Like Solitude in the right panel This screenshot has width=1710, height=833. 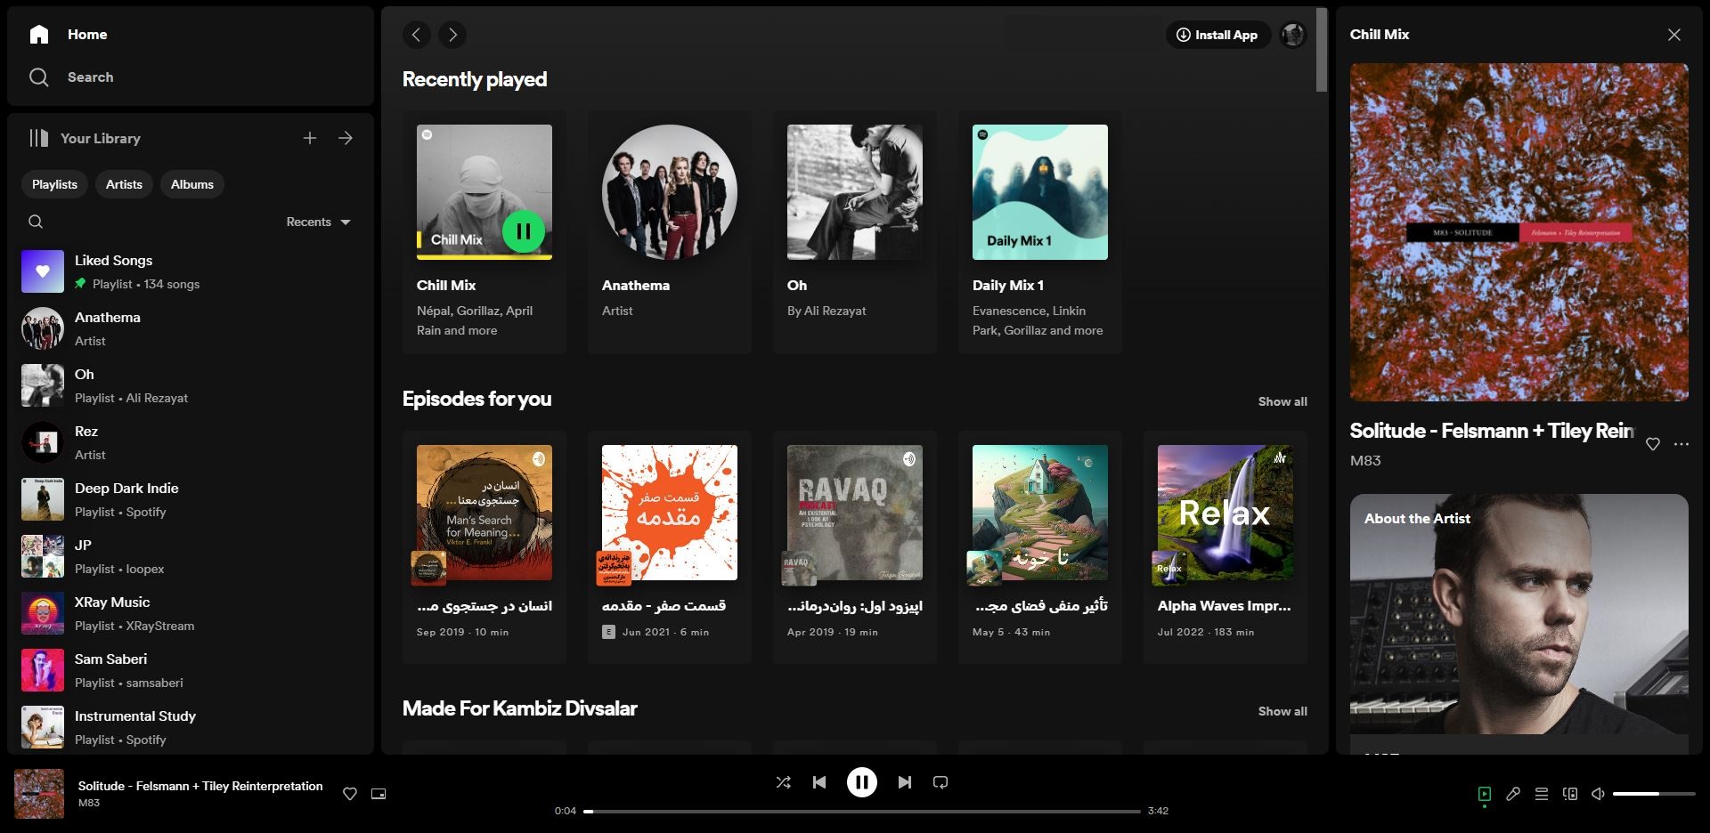click(1653, 444)
